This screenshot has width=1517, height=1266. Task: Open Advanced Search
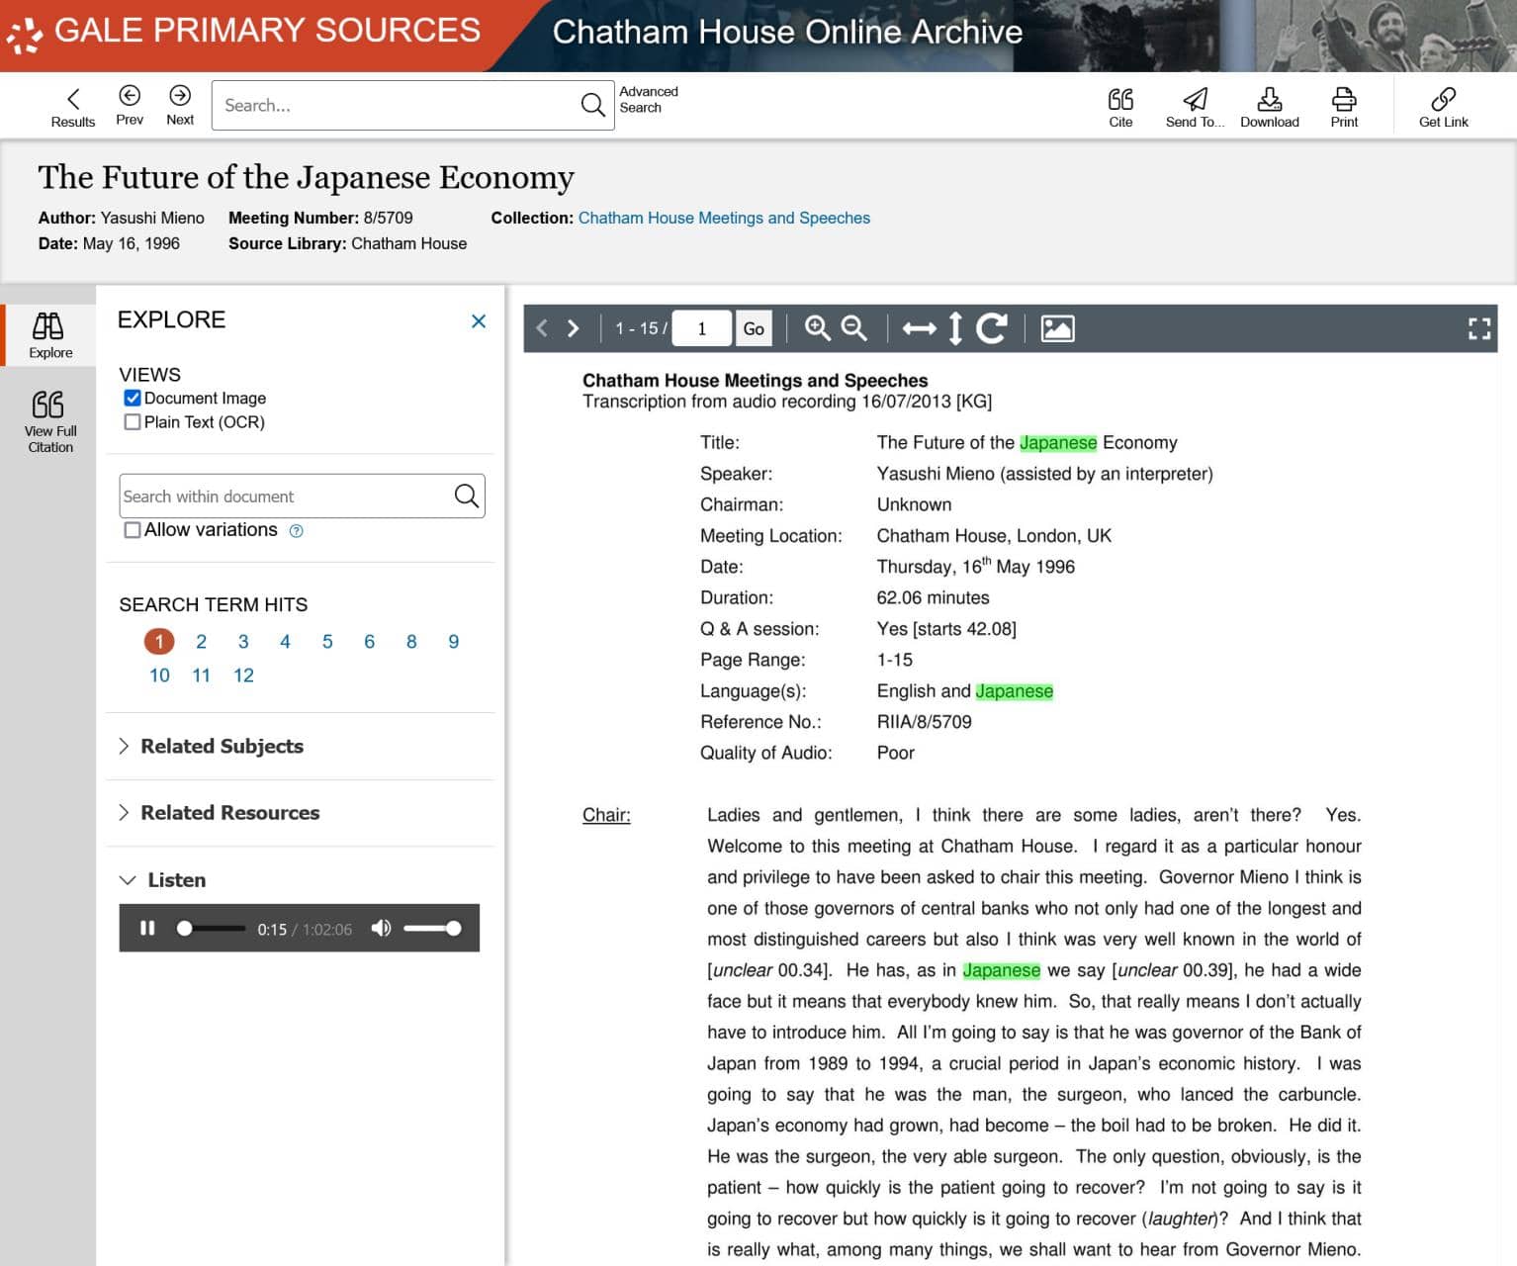pyautogui.click(x=649, y=99)
